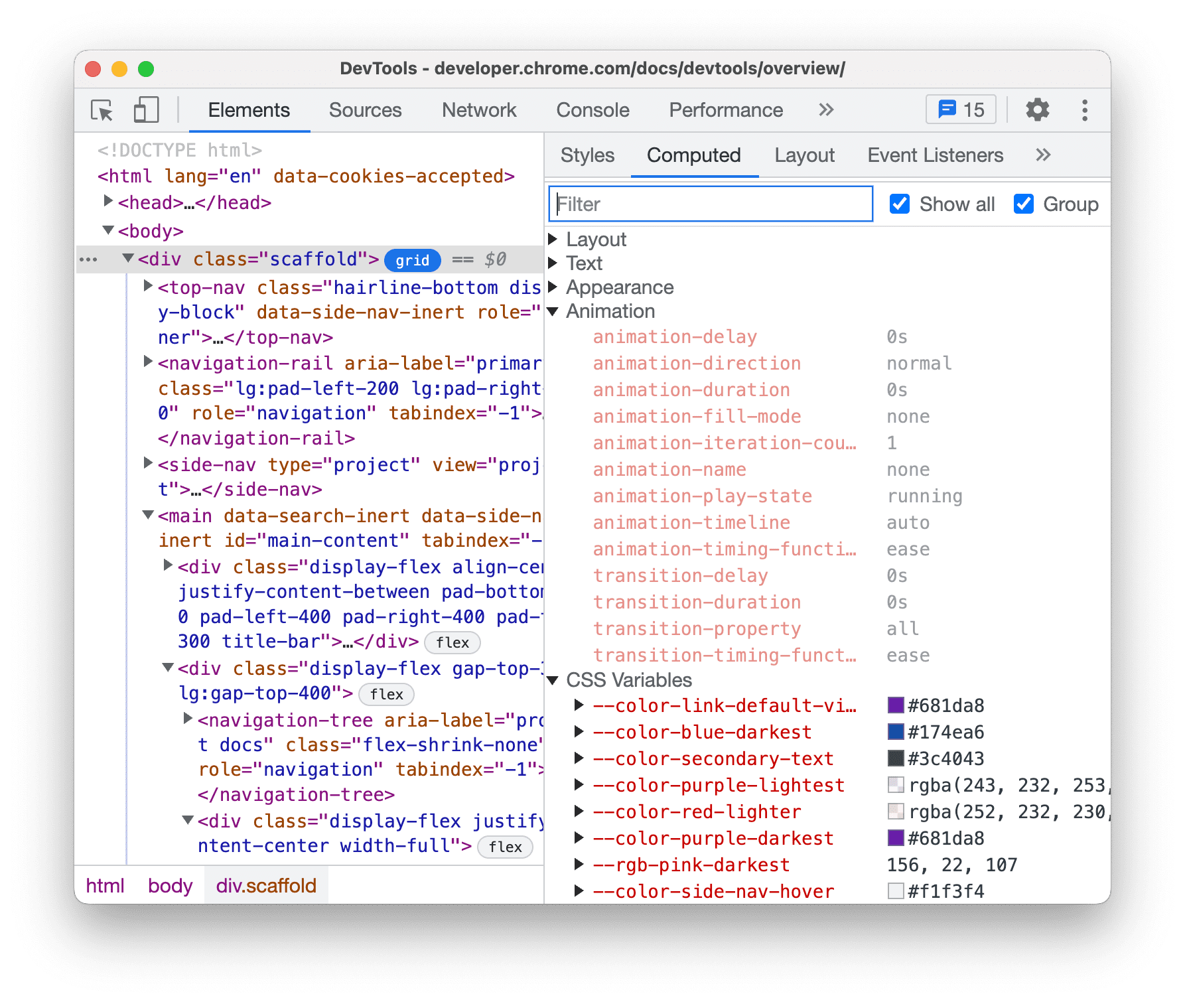Show more main panel tabs
The height and width of the screenshot is (1002, 1185).
pos(825,110)
